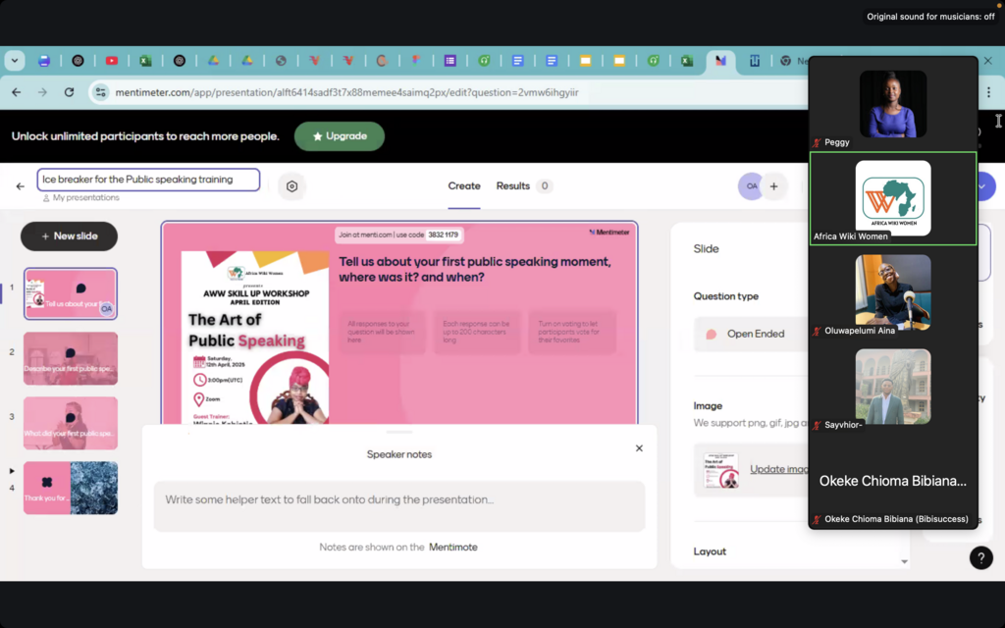The height and width of the screenshot is (628, 1005).
Task: Reload the Mentimeter page
Action: click(70, 92)
